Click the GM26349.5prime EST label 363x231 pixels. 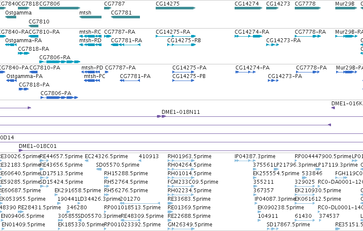pyautogui.click(x=190, y=225)
